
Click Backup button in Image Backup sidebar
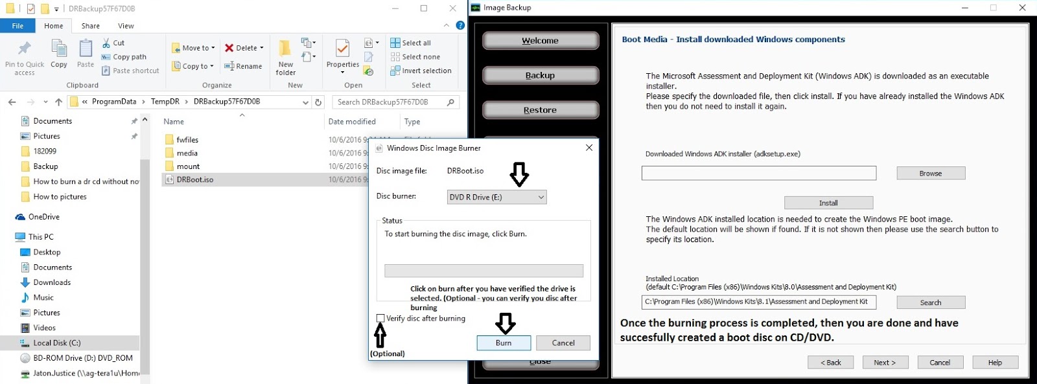click(x=541, y=75)
